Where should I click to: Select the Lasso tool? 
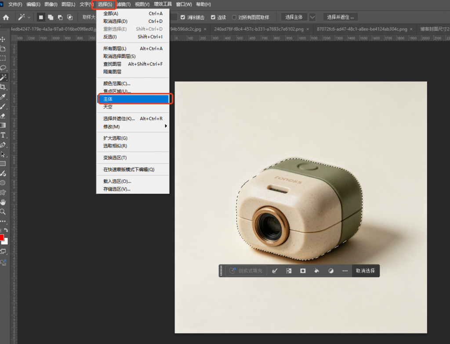click(x=3, y=68)
